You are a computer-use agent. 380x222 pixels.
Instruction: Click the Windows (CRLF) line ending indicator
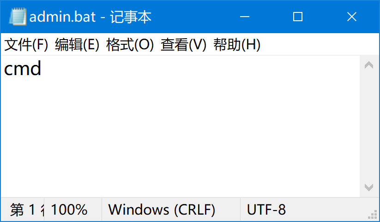(x=162, y=210)
